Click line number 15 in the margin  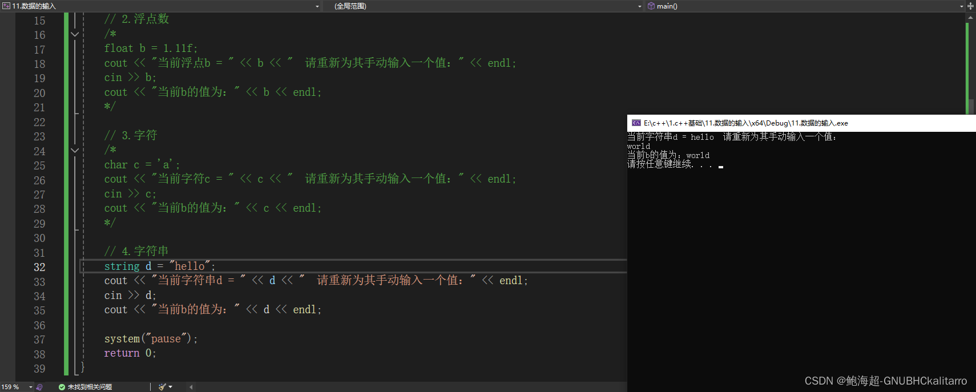click(39, 21)
